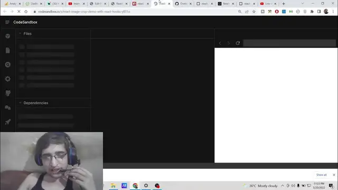Open the notification center
The width and height of the screenshot is (338, 190).
[331, 186]
